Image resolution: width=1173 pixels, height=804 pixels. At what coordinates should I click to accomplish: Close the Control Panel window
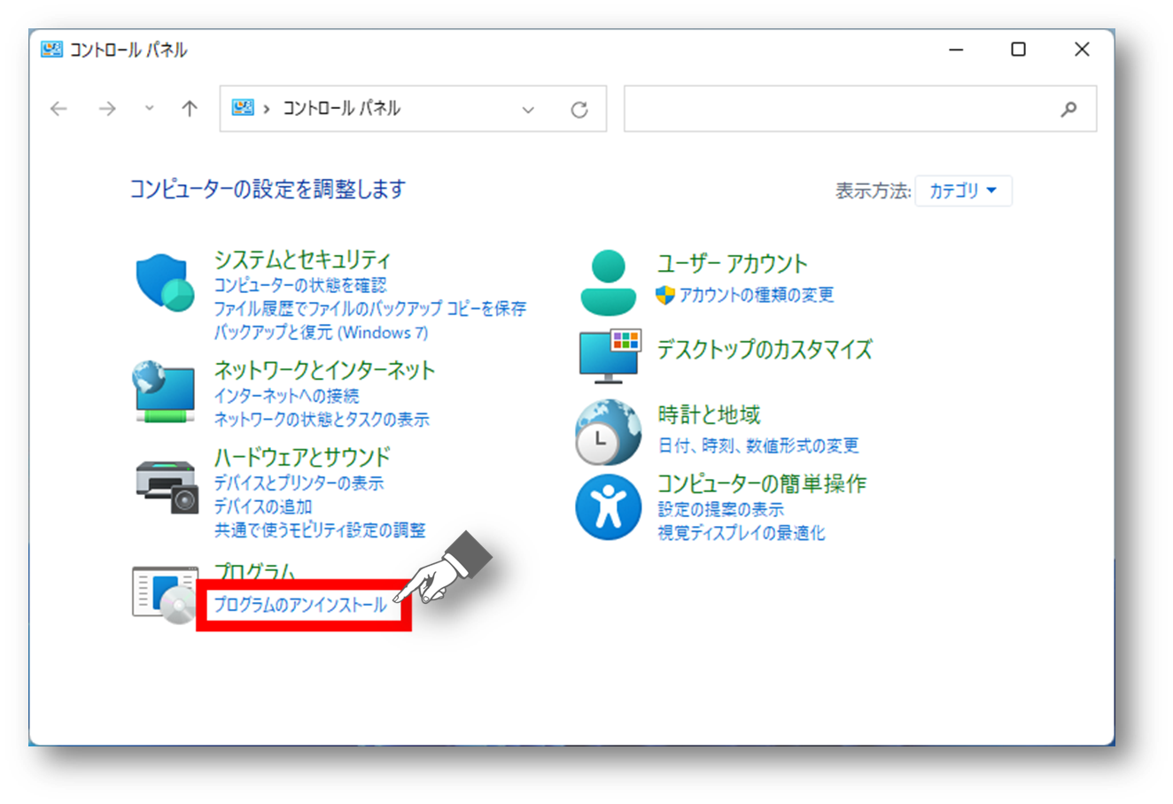(x=1082, y=50)
